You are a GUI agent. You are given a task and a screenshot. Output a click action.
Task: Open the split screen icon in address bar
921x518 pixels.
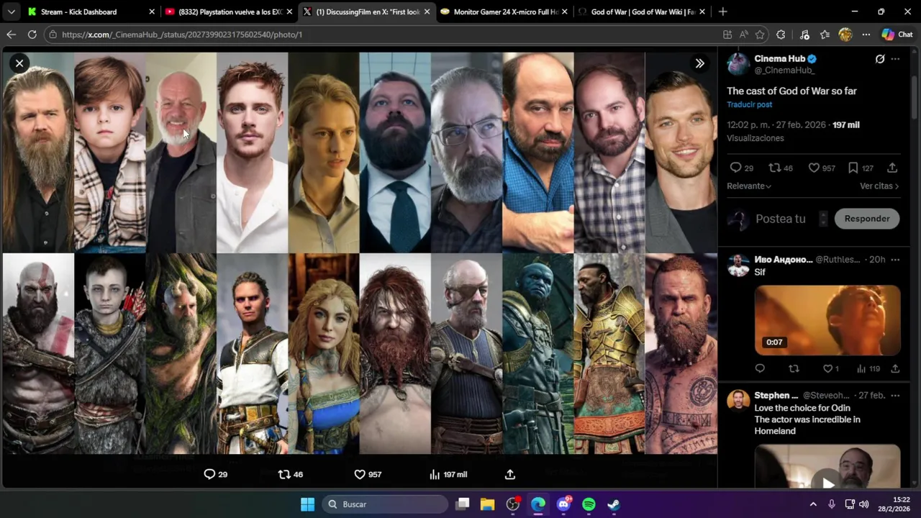tap(727, 35)
